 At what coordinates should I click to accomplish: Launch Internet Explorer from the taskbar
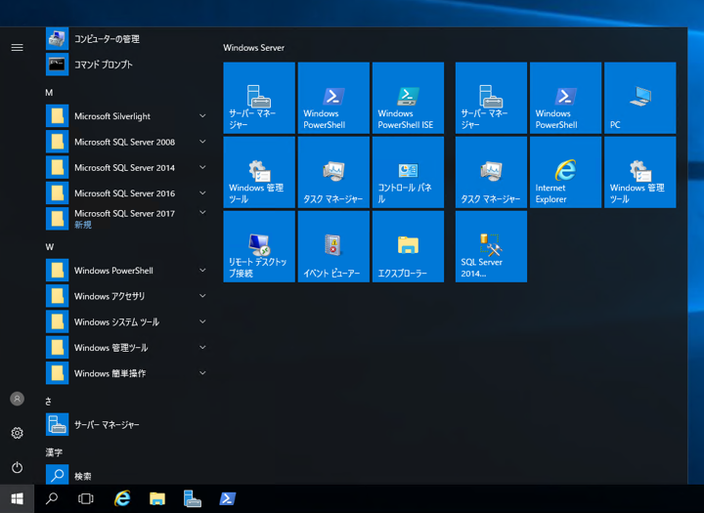coord(122,498)
